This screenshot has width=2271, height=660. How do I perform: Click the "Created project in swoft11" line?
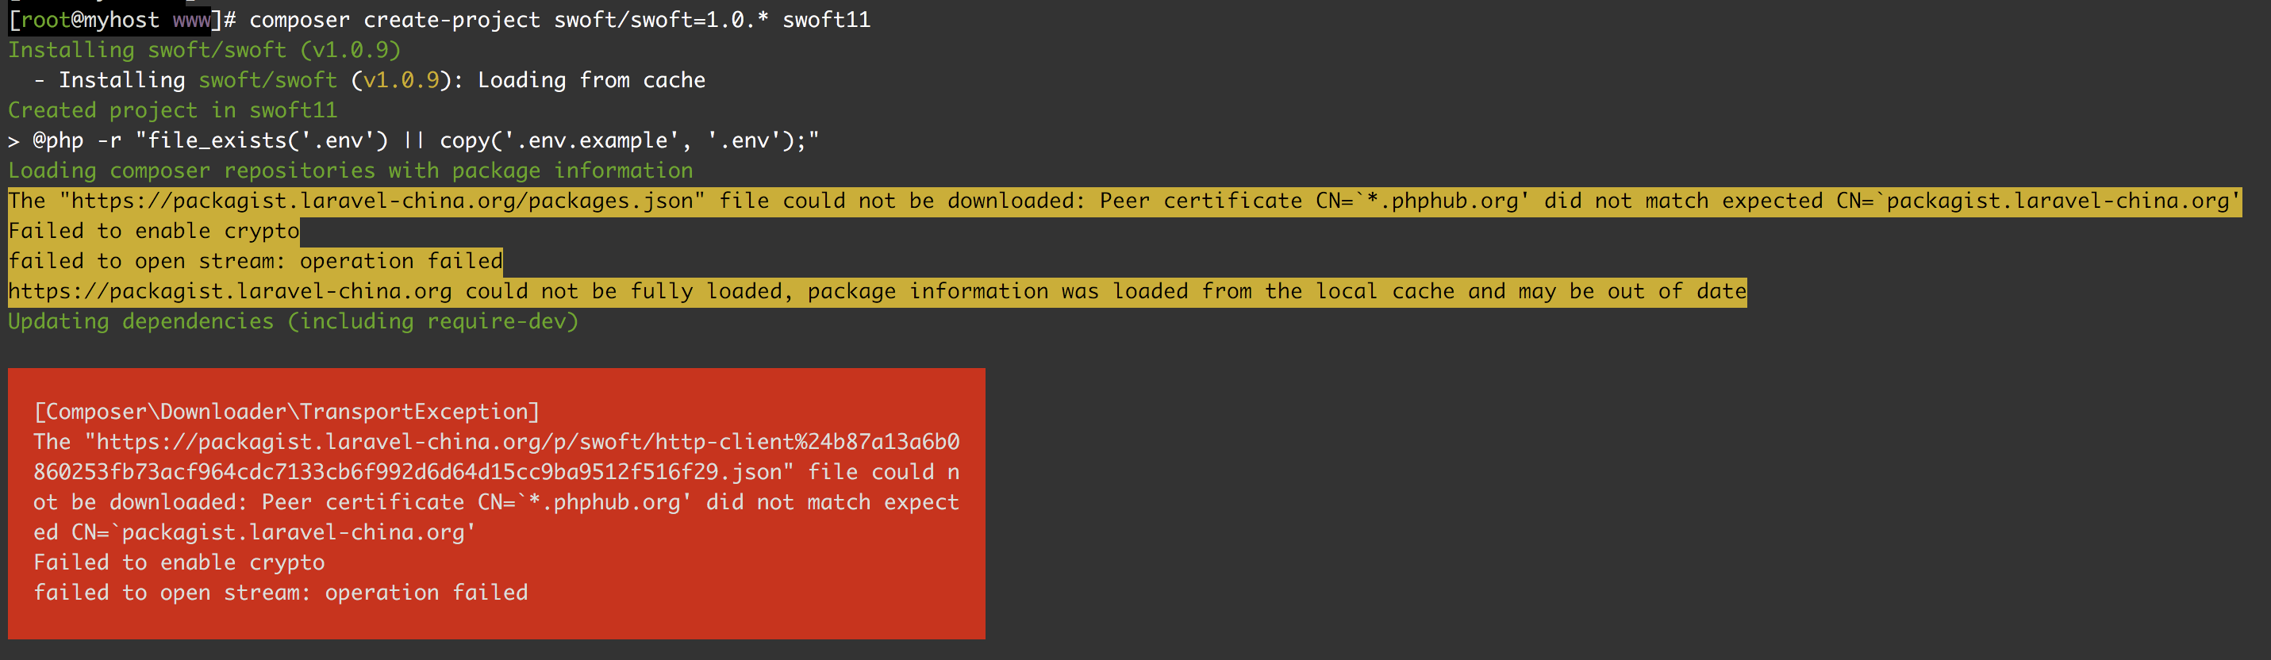tap(172, 110)
